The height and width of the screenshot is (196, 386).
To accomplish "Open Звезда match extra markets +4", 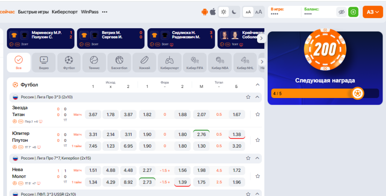I will pos(36,121).
